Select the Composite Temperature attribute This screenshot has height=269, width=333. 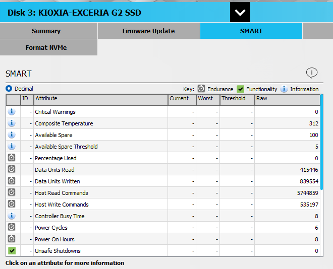pyautogui.click(x=64, y=123)
